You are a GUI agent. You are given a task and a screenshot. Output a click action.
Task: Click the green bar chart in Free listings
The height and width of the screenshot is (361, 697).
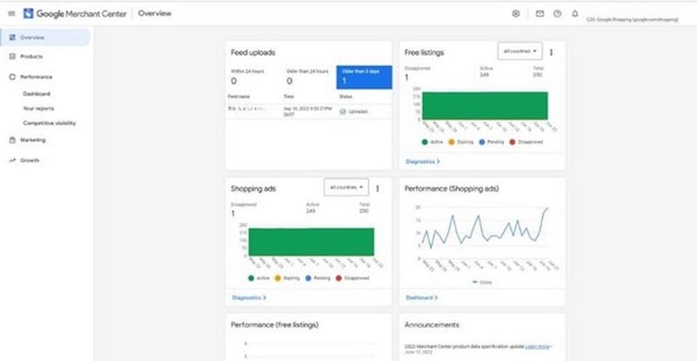[x=485, y=105]
